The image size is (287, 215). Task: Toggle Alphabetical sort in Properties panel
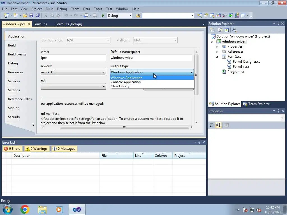click(x=218, y=125)
